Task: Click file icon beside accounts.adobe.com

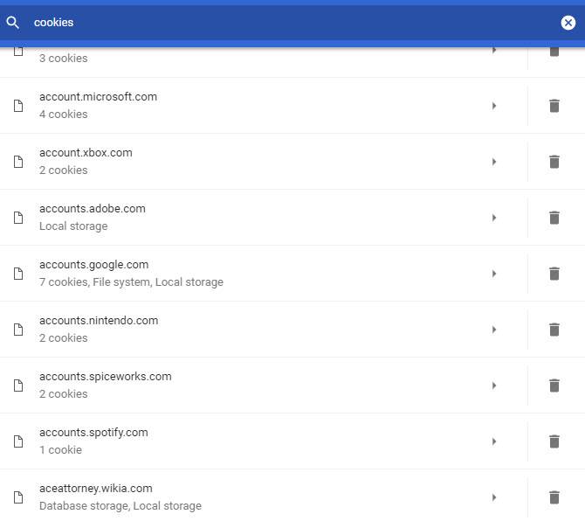Action: (x=18, y=218)
